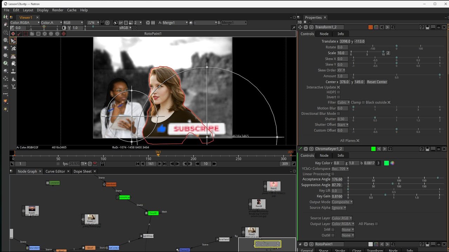Open the Output Mode Composite dropdown

coord(342,202)
